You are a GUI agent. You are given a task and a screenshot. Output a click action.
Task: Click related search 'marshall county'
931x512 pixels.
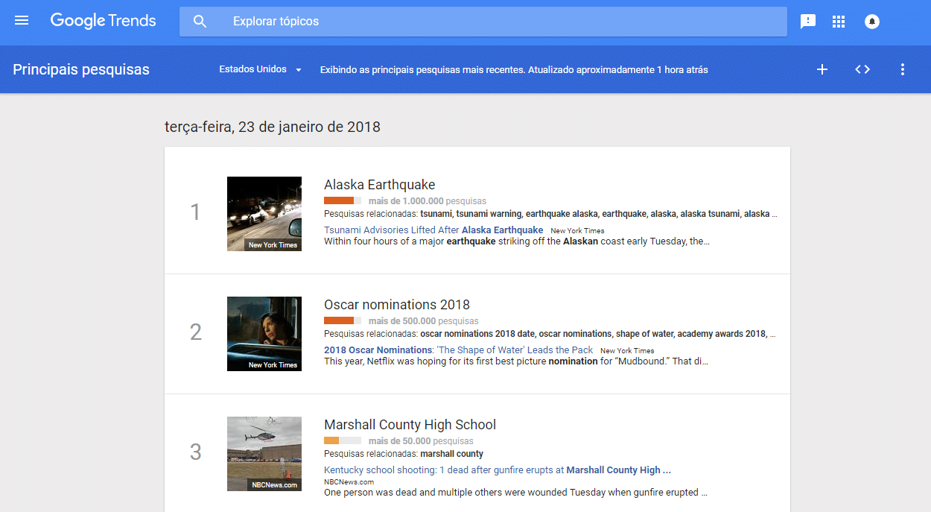451,454
